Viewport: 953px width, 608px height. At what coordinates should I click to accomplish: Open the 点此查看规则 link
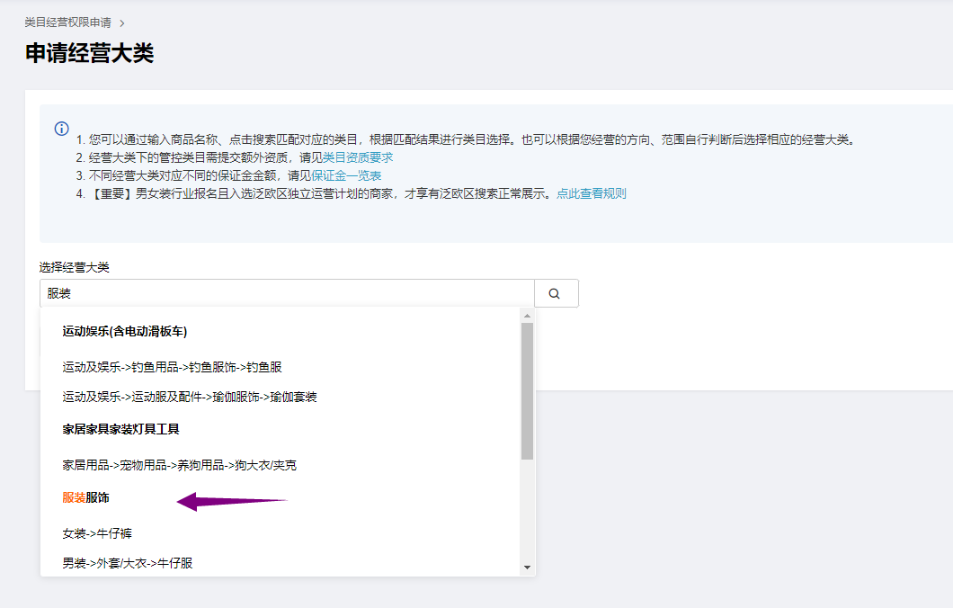tap(591, 193)
